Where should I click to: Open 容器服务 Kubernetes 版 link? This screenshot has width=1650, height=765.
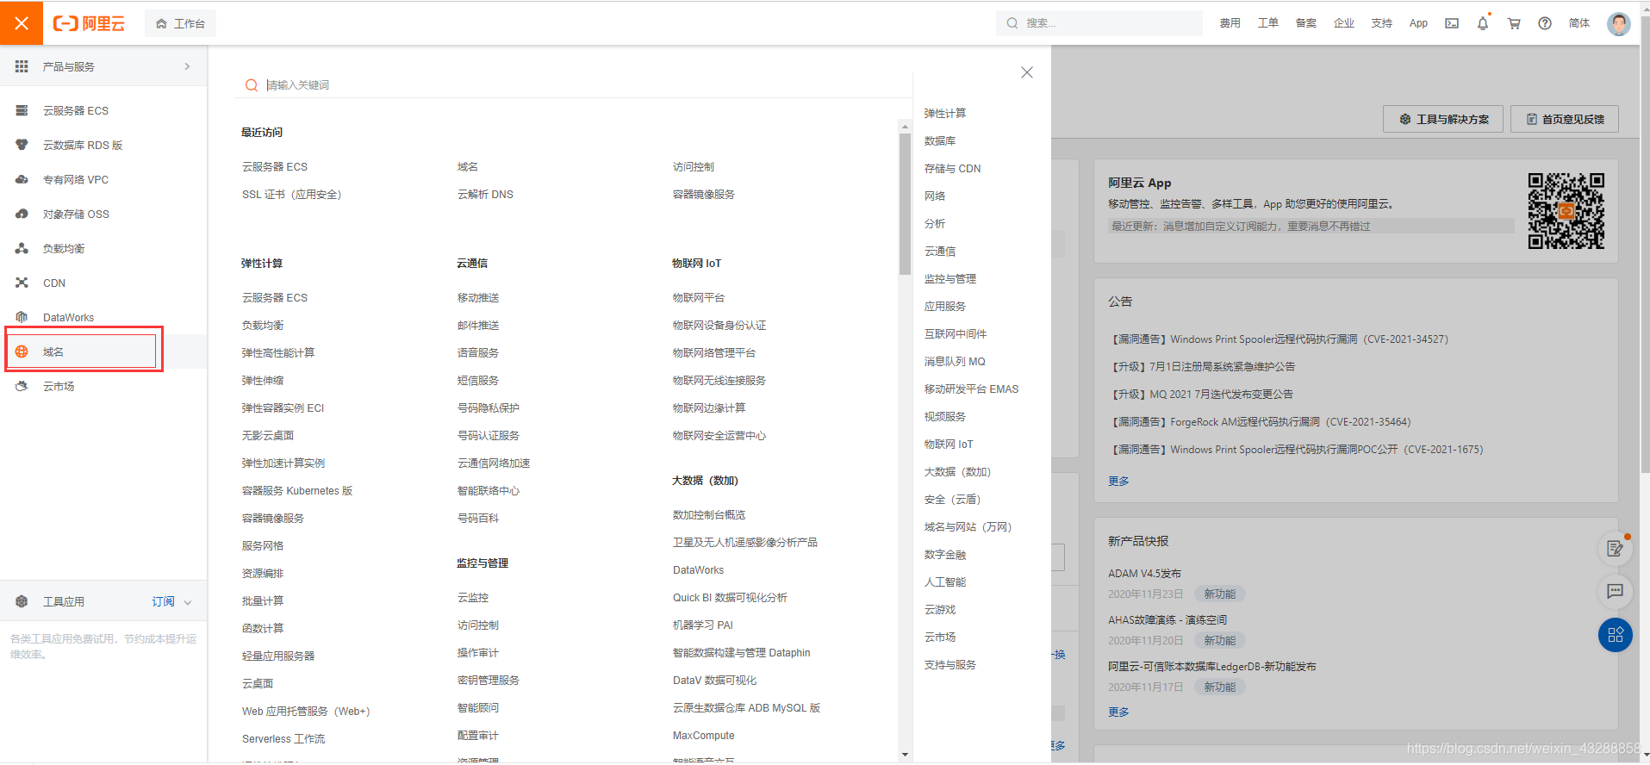[297, 491]
